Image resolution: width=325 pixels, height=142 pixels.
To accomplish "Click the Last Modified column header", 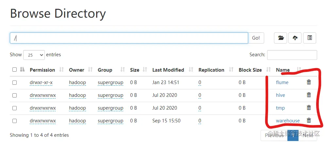I will [168, 70].
